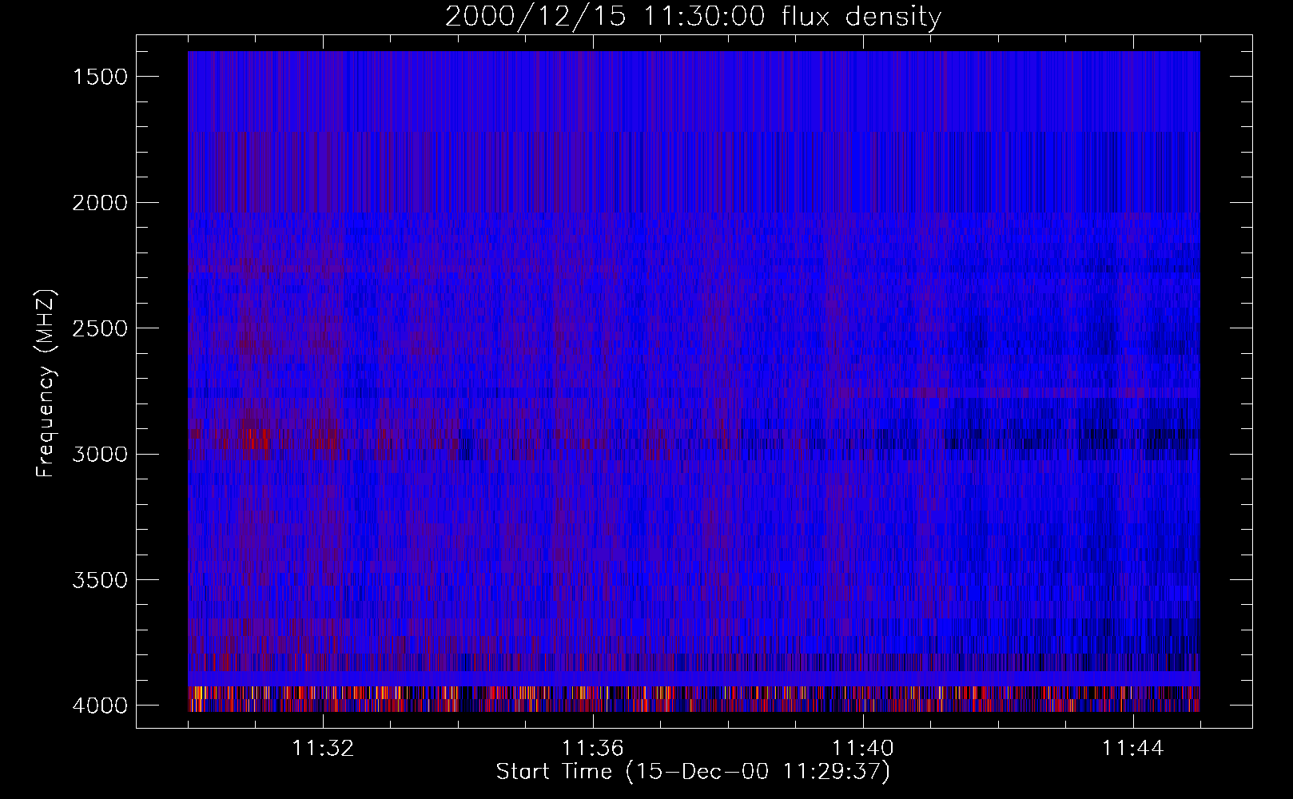Click the 11:40 time tick label

tap(863, 749)
